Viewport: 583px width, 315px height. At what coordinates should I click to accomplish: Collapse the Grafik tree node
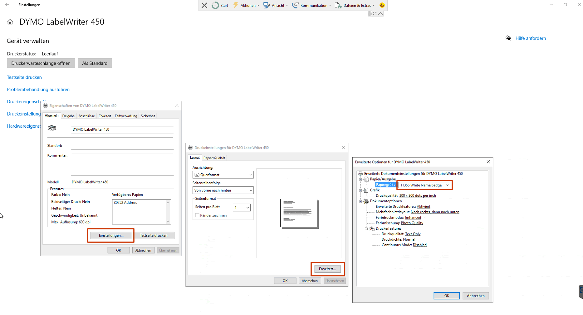[x=360, y=190]
